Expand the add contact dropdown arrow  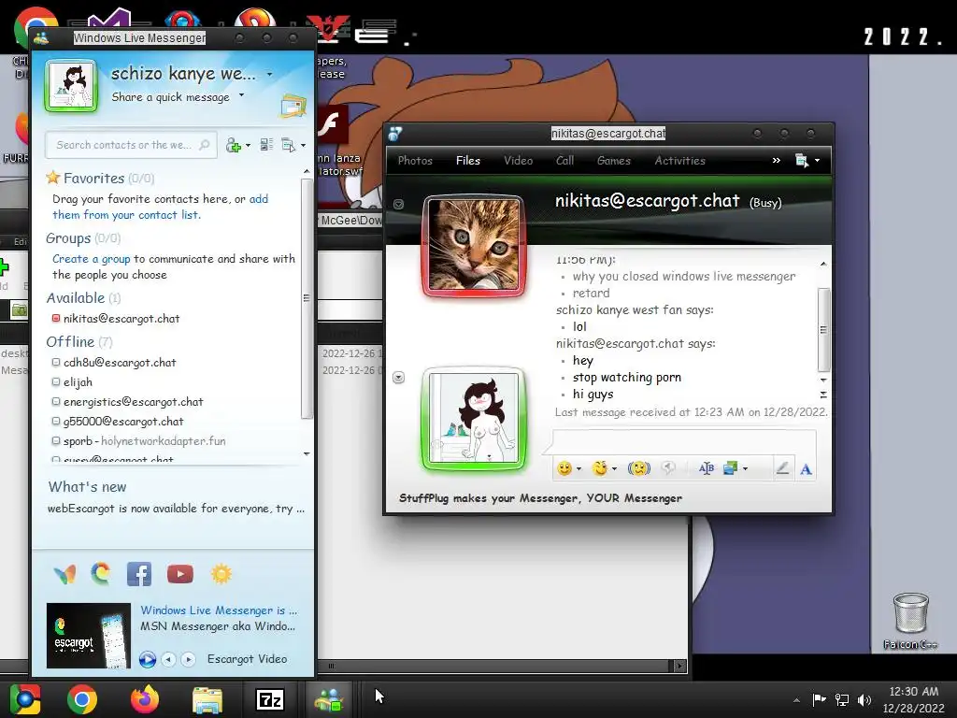click(248, 146)
